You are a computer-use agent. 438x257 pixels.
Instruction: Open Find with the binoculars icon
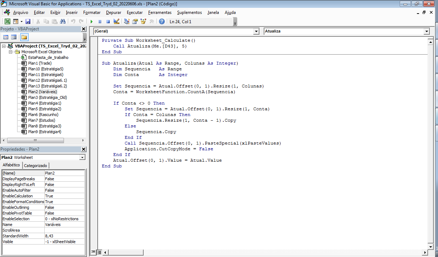click(x=63, y=21)
